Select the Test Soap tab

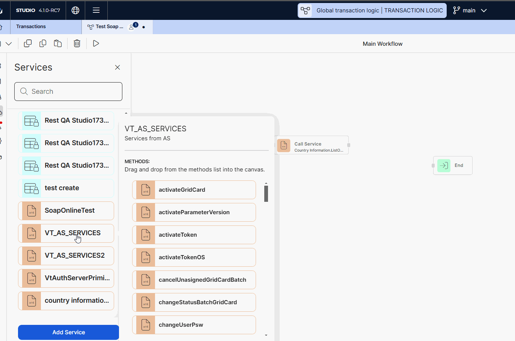(x=107, y=27)
